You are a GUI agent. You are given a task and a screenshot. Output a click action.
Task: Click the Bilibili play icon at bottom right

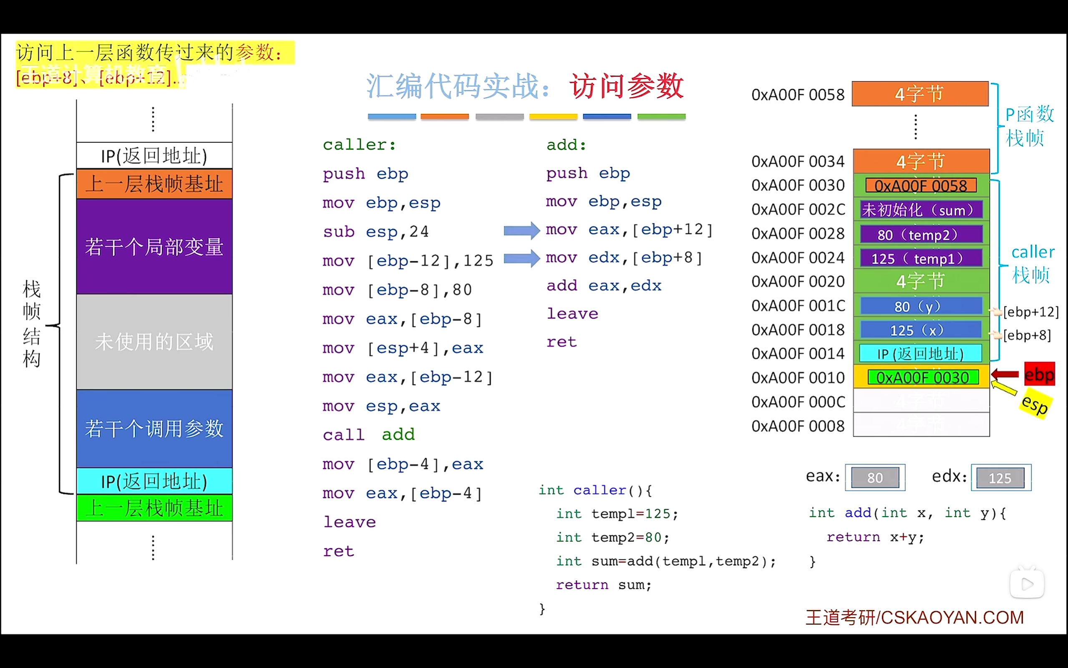coord(1027,584)
